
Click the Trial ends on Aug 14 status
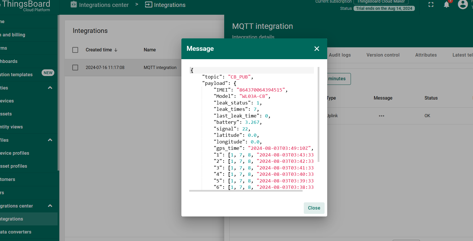click(x=384, y=8)
